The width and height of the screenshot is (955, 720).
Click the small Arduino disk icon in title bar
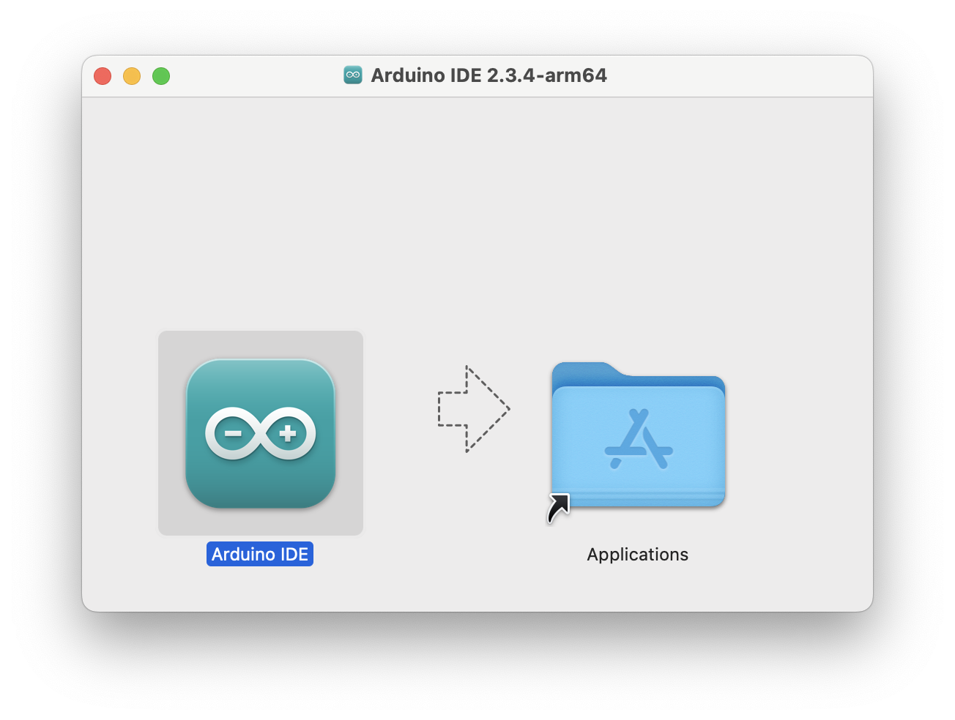coord(353,75)
